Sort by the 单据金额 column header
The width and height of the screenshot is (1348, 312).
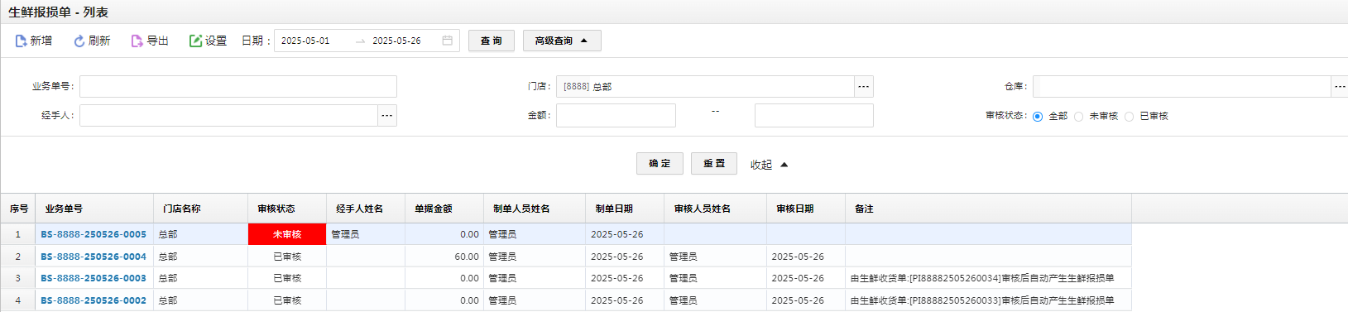click(x=444, y=209)
